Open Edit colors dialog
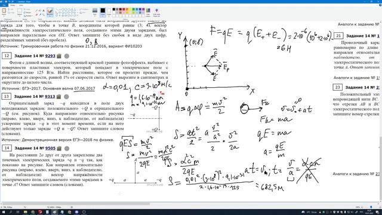The width and height of the screenshot is (382, 215). (148, 12)
